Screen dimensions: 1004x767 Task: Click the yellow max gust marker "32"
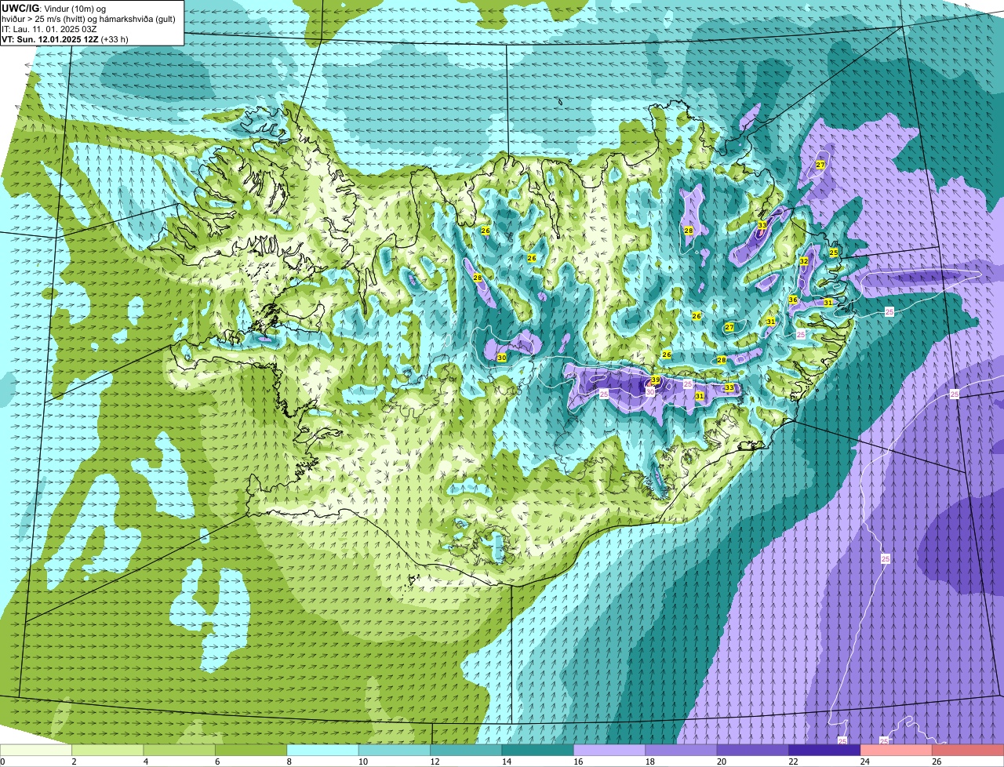[x=803, y=260]
